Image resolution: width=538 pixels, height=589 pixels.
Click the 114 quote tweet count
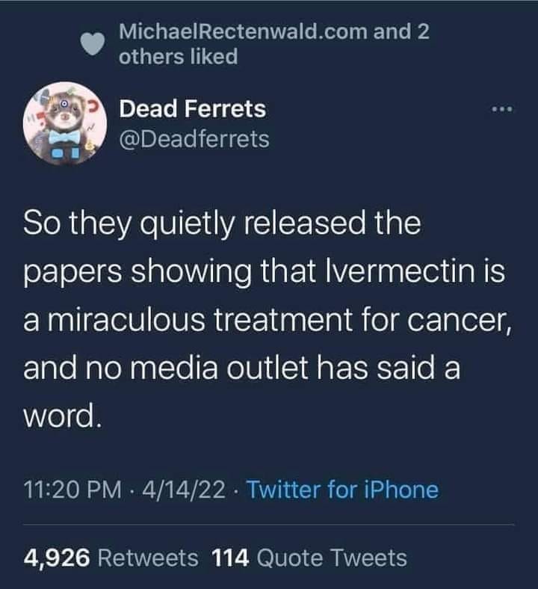[231, 557]
